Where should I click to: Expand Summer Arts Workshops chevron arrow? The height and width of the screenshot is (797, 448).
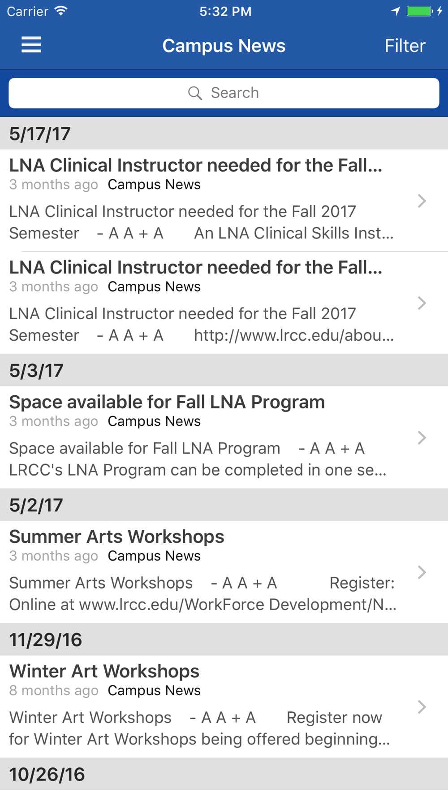pos(421,572)
